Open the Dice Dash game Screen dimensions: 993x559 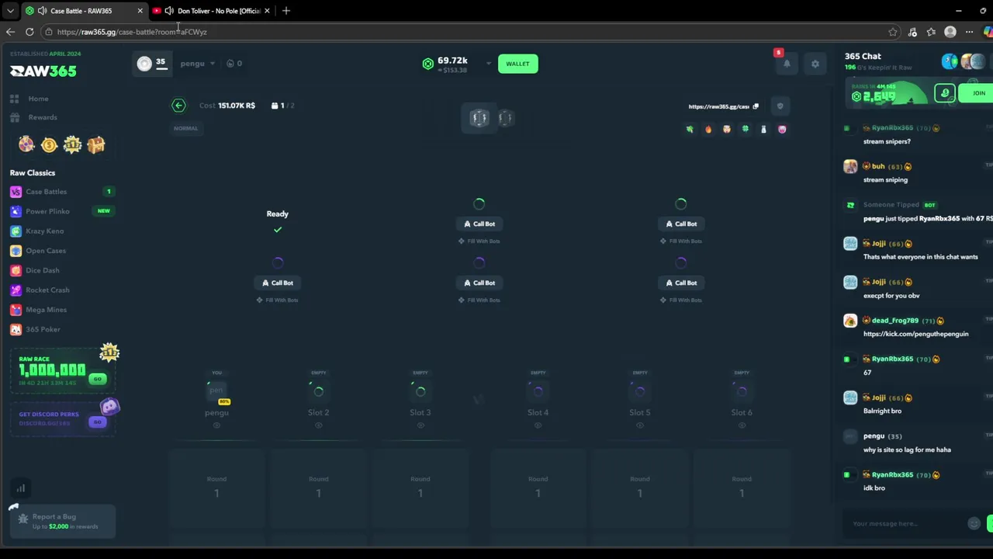pyautogui.click(x=43, y=270)
